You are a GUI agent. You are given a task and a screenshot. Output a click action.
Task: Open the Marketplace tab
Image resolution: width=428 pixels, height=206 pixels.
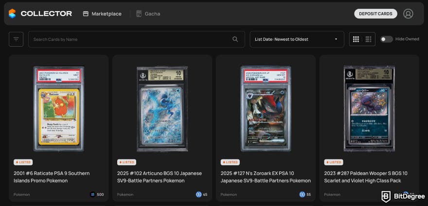(102, 14)
